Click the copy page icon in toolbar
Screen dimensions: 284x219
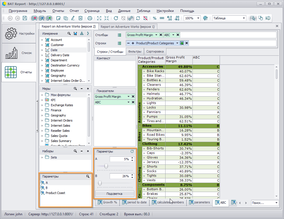pyautogui.click(x=65, y=18)
